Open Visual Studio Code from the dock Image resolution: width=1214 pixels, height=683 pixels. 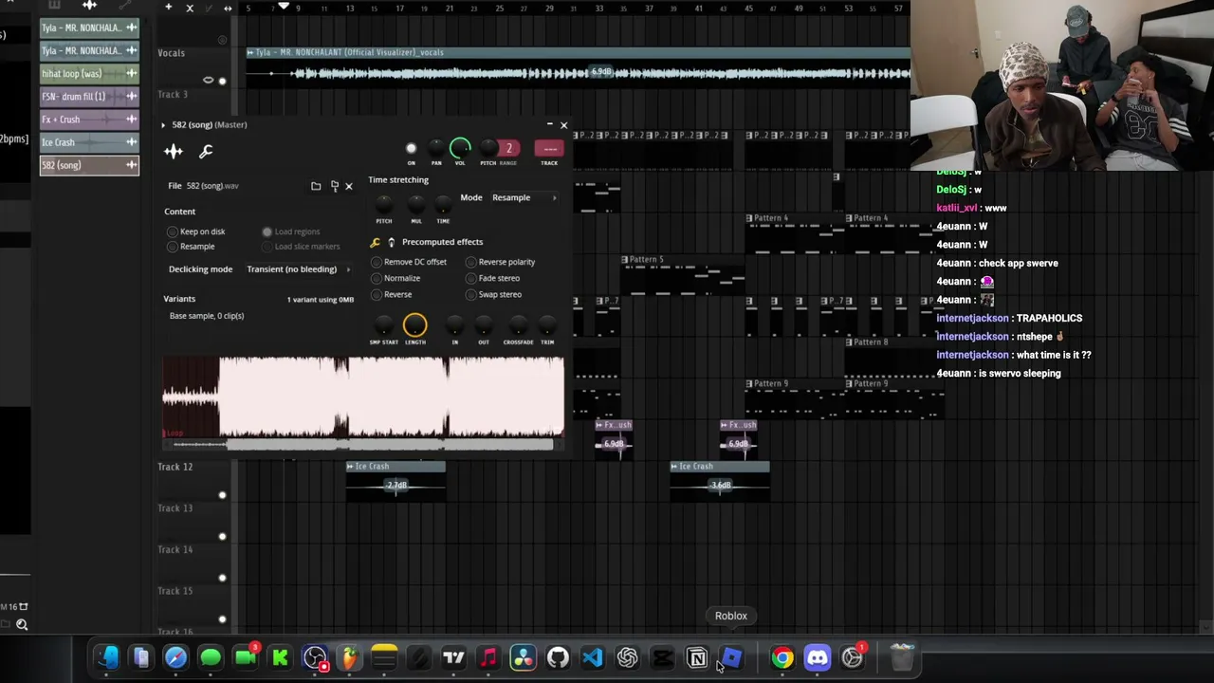tap(593, 657)
